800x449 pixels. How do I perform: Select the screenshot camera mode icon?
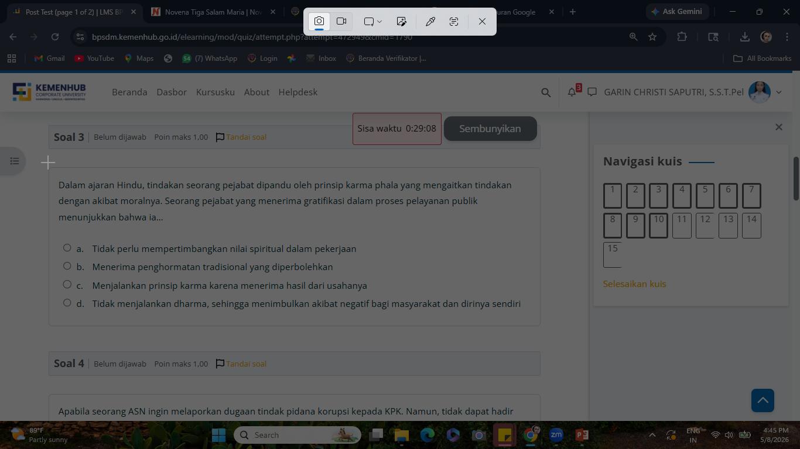319,21
